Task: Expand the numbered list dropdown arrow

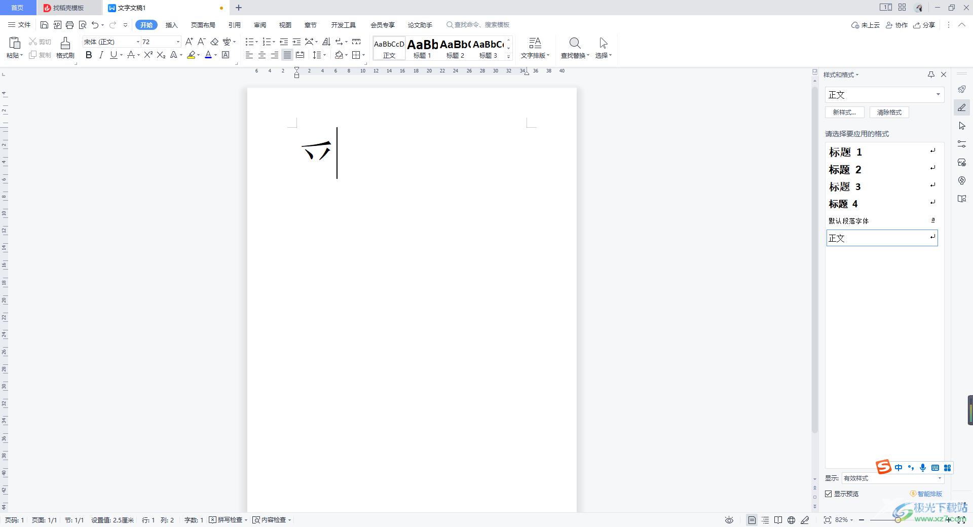Action: (x=274, y=42)
